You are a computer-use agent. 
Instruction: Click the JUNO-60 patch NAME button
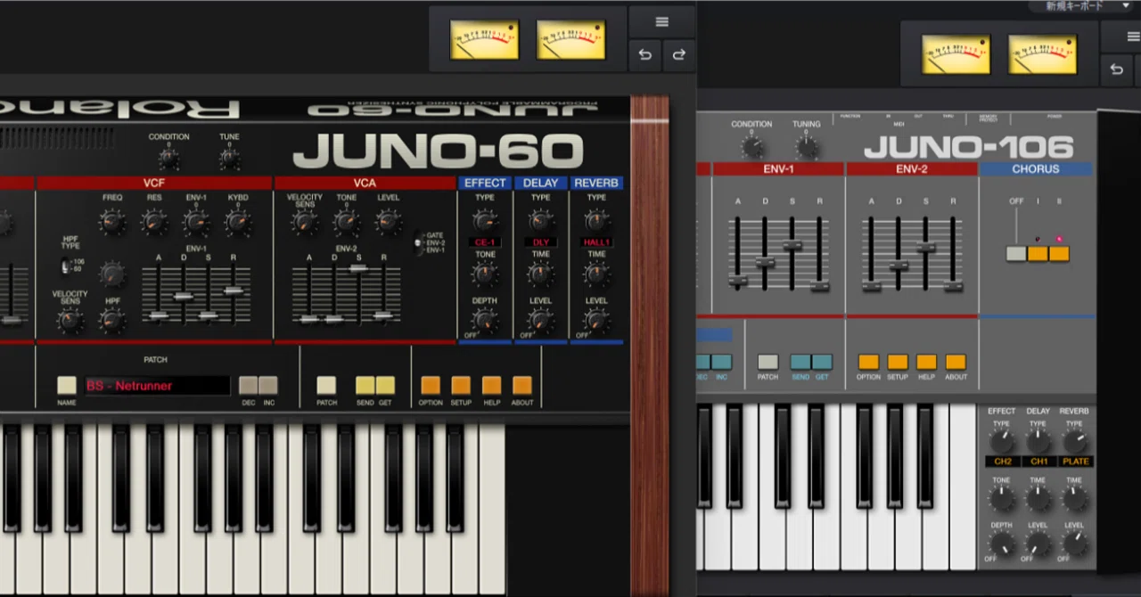click(x=67, y=385)
